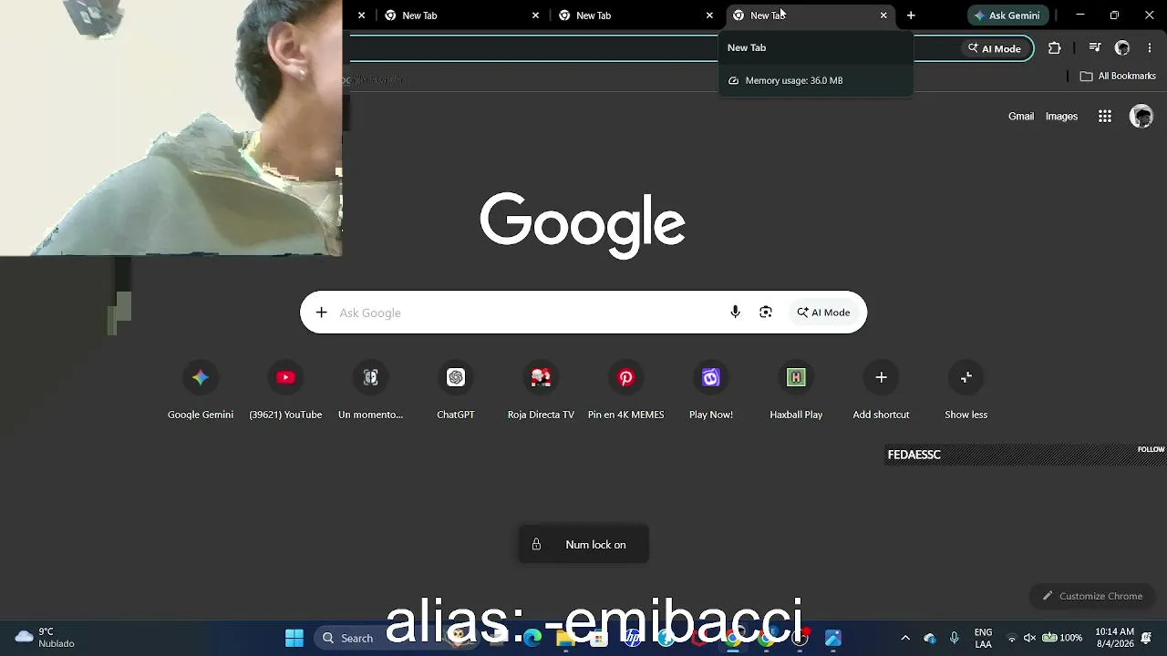
Task: Visit the Pin en 4K MEMES shortcut
Action: [x=625, y=390]
